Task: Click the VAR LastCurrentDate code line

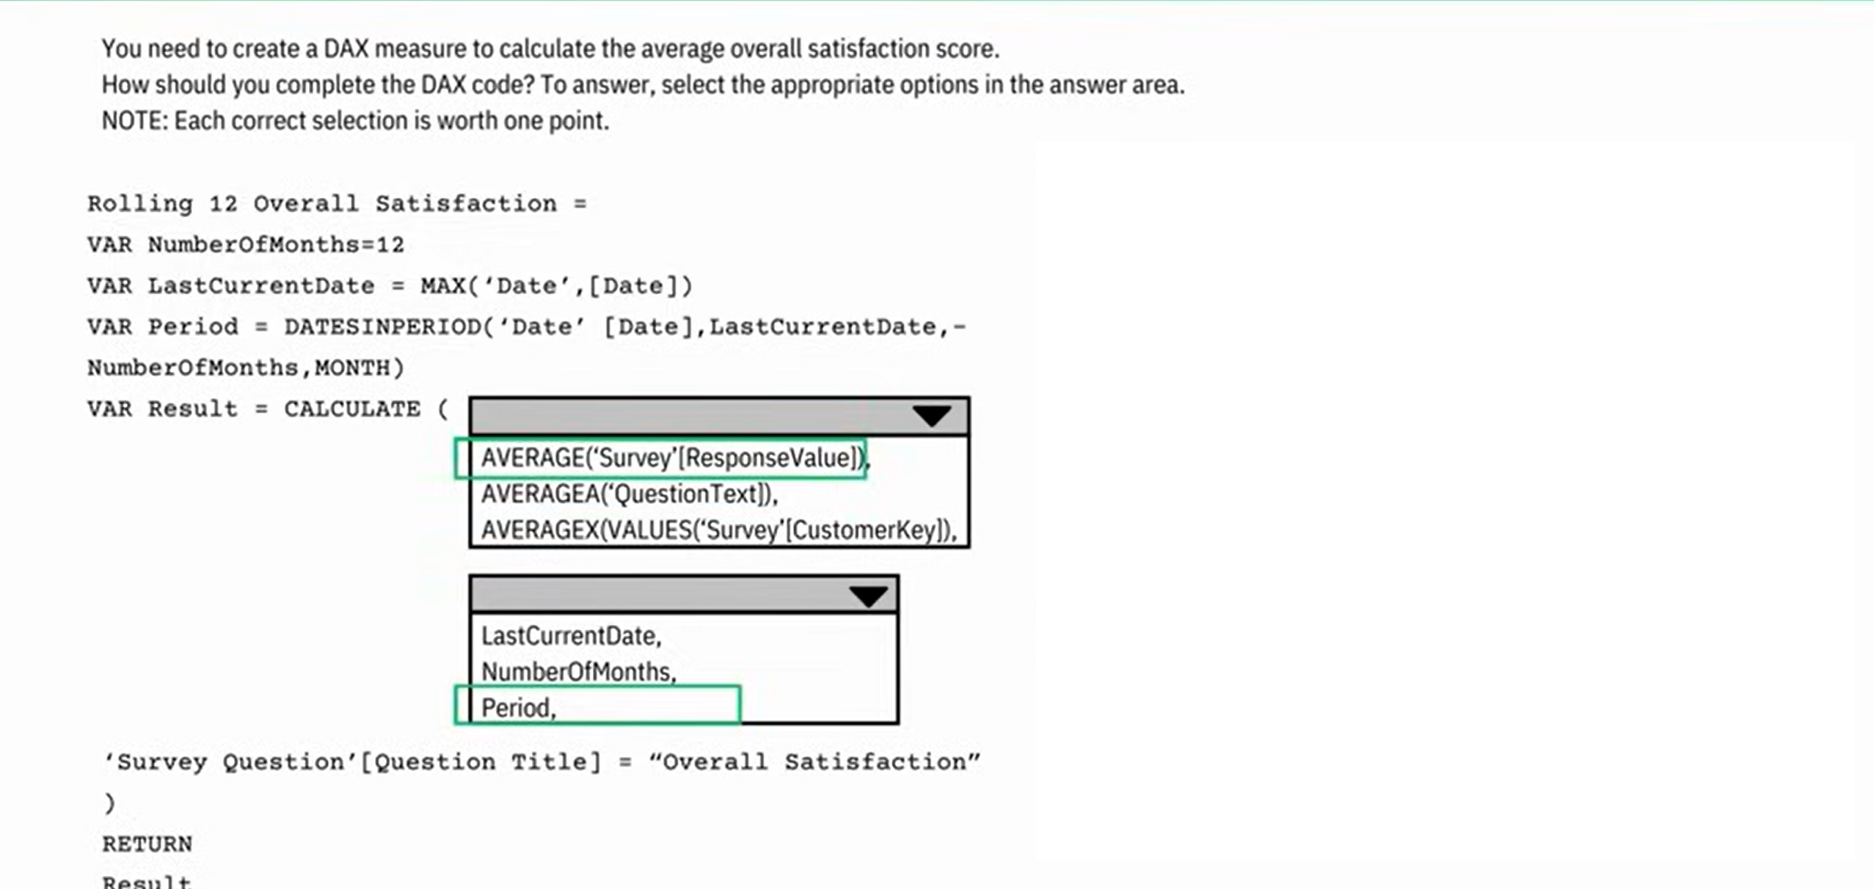Action: (390, 285)
